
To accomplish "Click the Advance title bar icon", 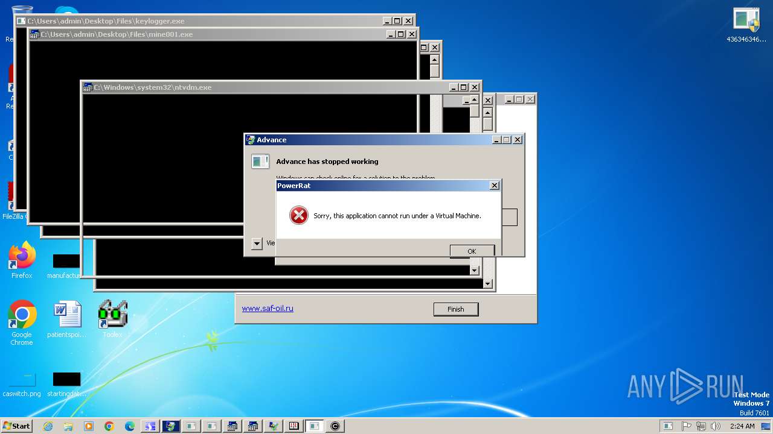I will tap(251, 140).
